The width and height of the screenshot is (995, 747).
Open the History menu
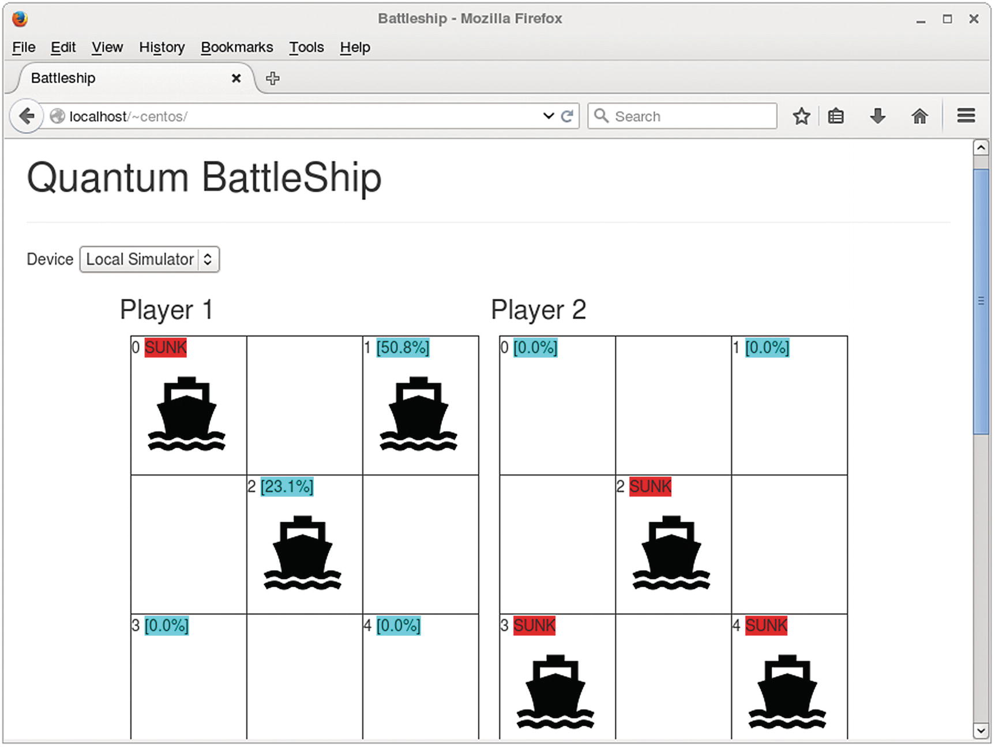[x=162, y=47]
